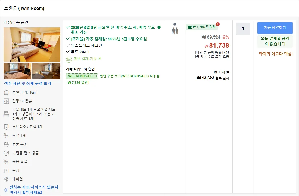The height and width of the screenshot is (196, 299).
Task: Open the bottom-right small room photo thumbnail
Action: 46,71
